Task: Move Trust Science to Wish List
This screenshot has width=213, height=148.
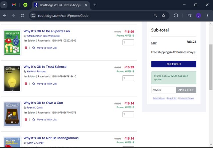Action: click(47, 84)
